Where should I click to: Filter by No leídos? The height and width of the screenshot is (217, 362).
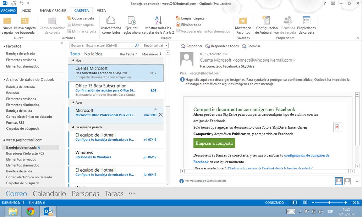(x=93, y=54)
